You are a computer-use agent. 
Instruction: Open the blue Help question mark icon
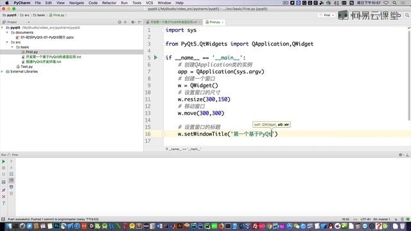pyautogui.click(x=4, y=203)
